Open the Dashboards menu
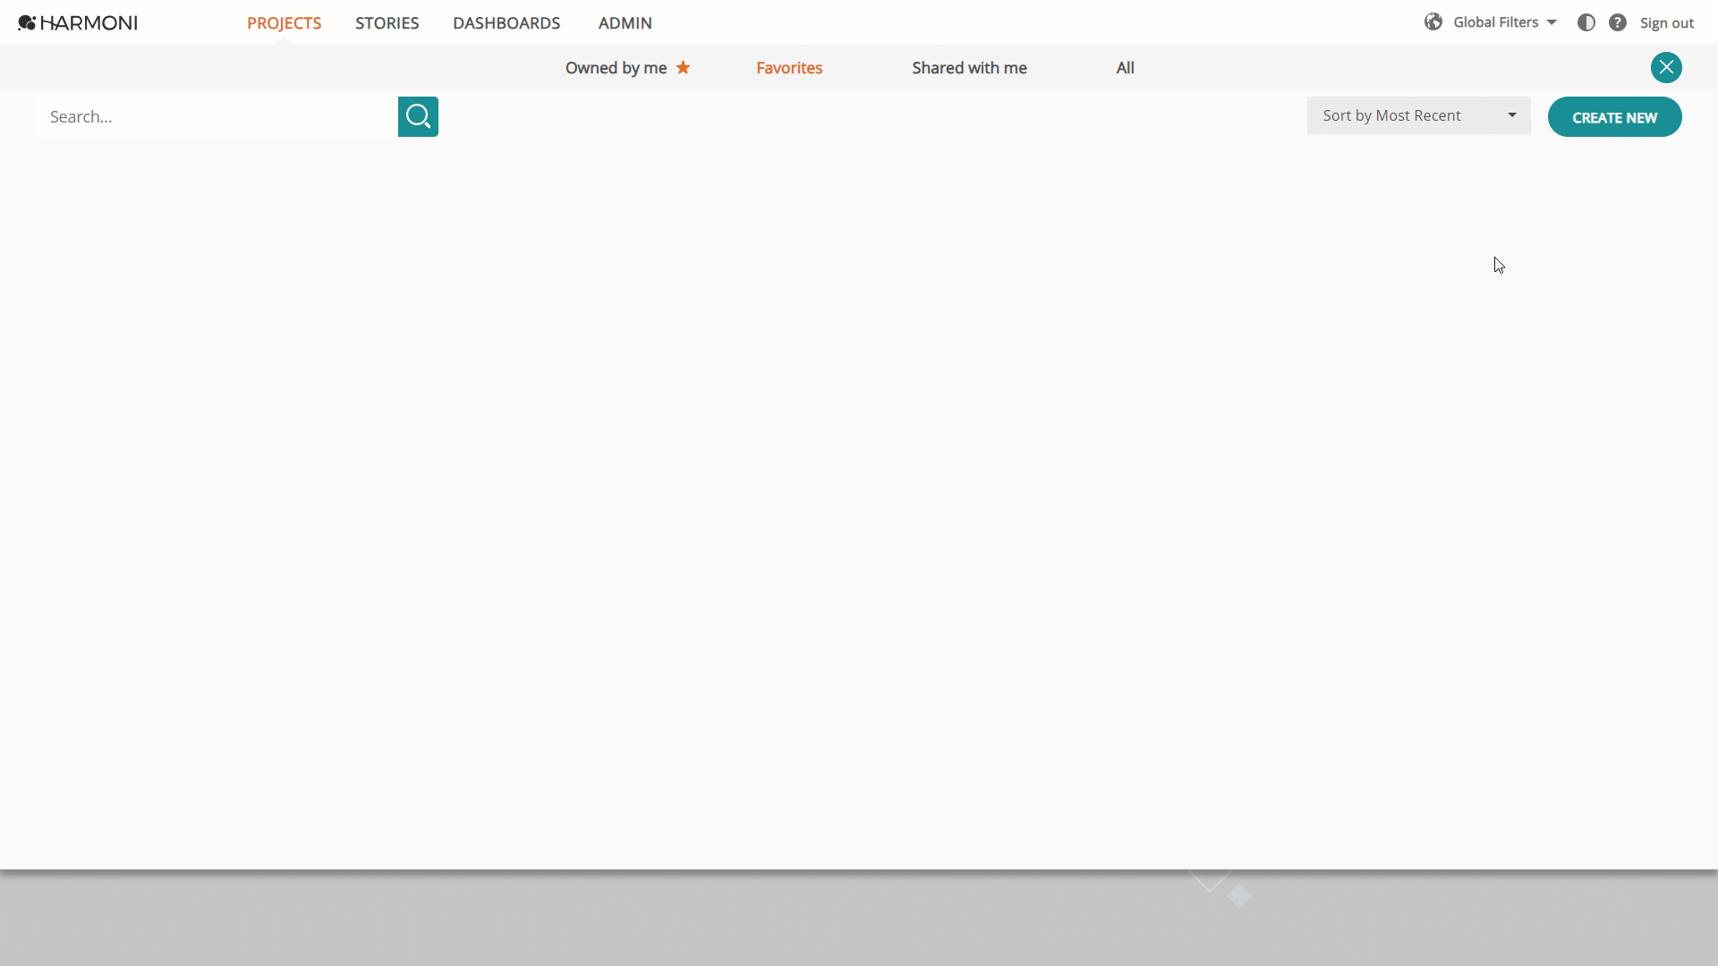 click(506, 23)
